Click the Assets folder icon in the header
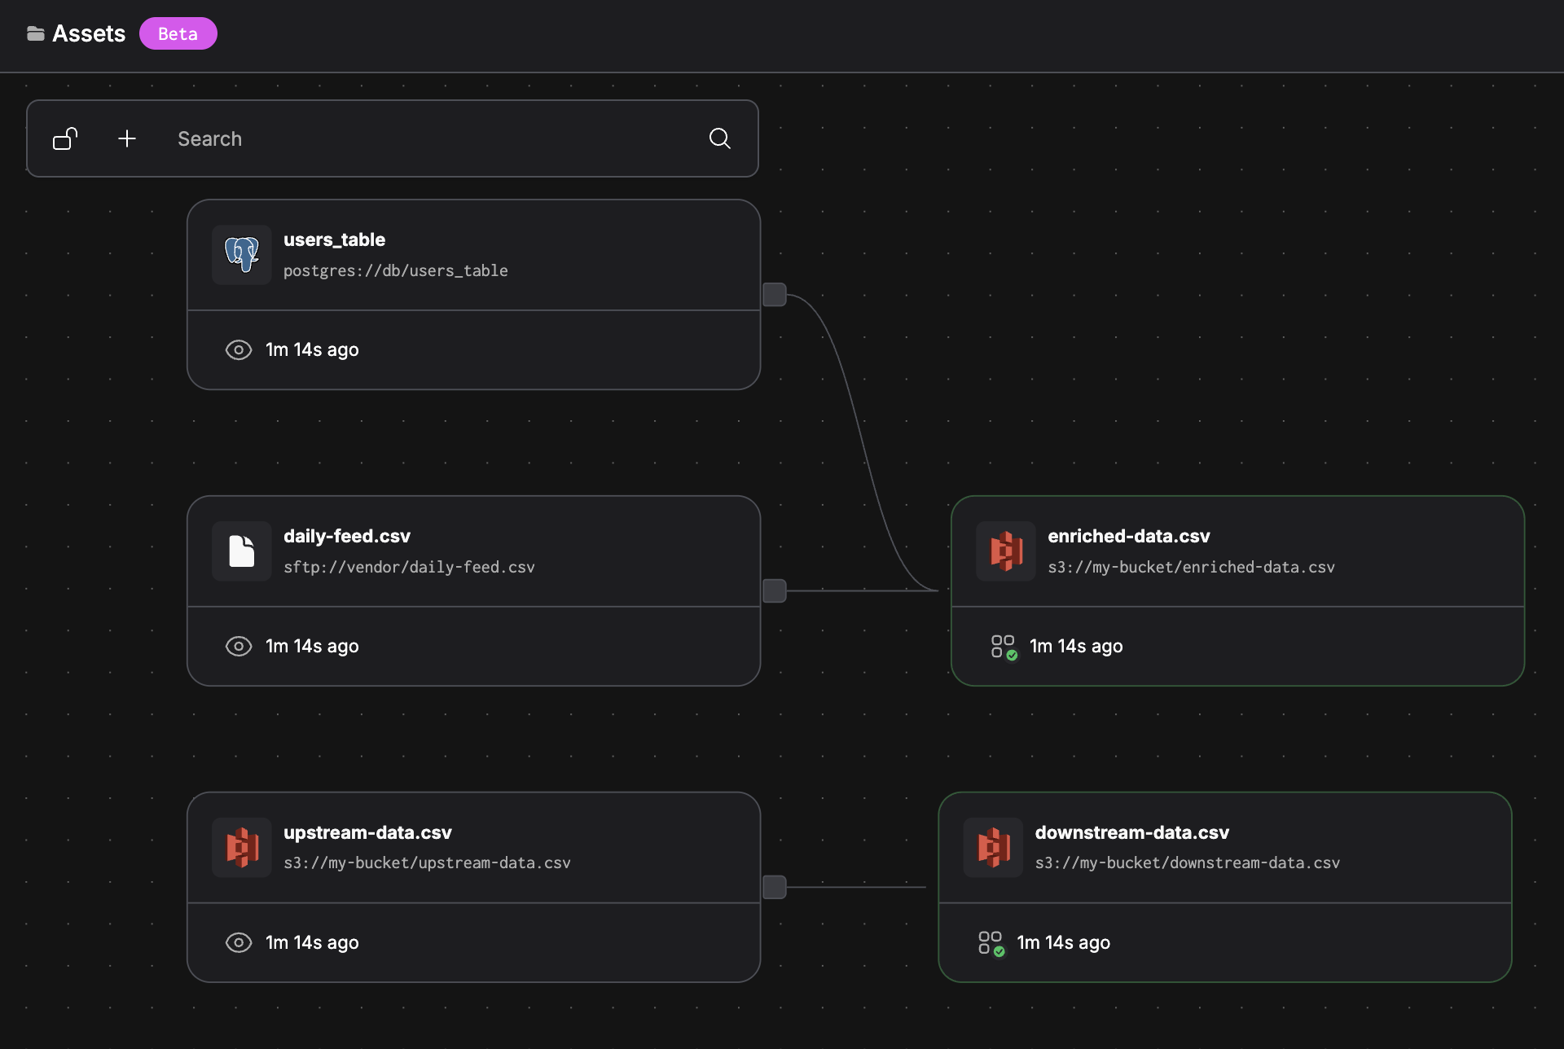 point(35,33)
